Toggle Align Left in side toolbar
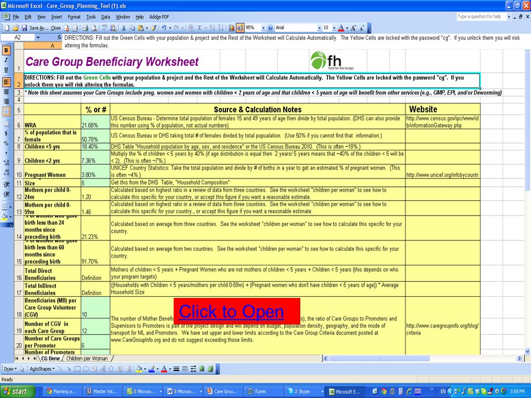This screenshot has height=398, width=531. click(6, 82)
